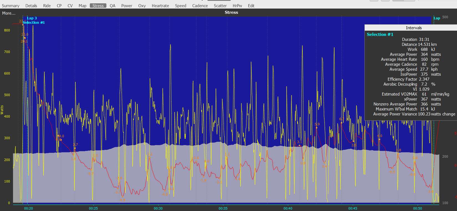
Task: Open the CP tab
Action: click(x=59, y=6)
